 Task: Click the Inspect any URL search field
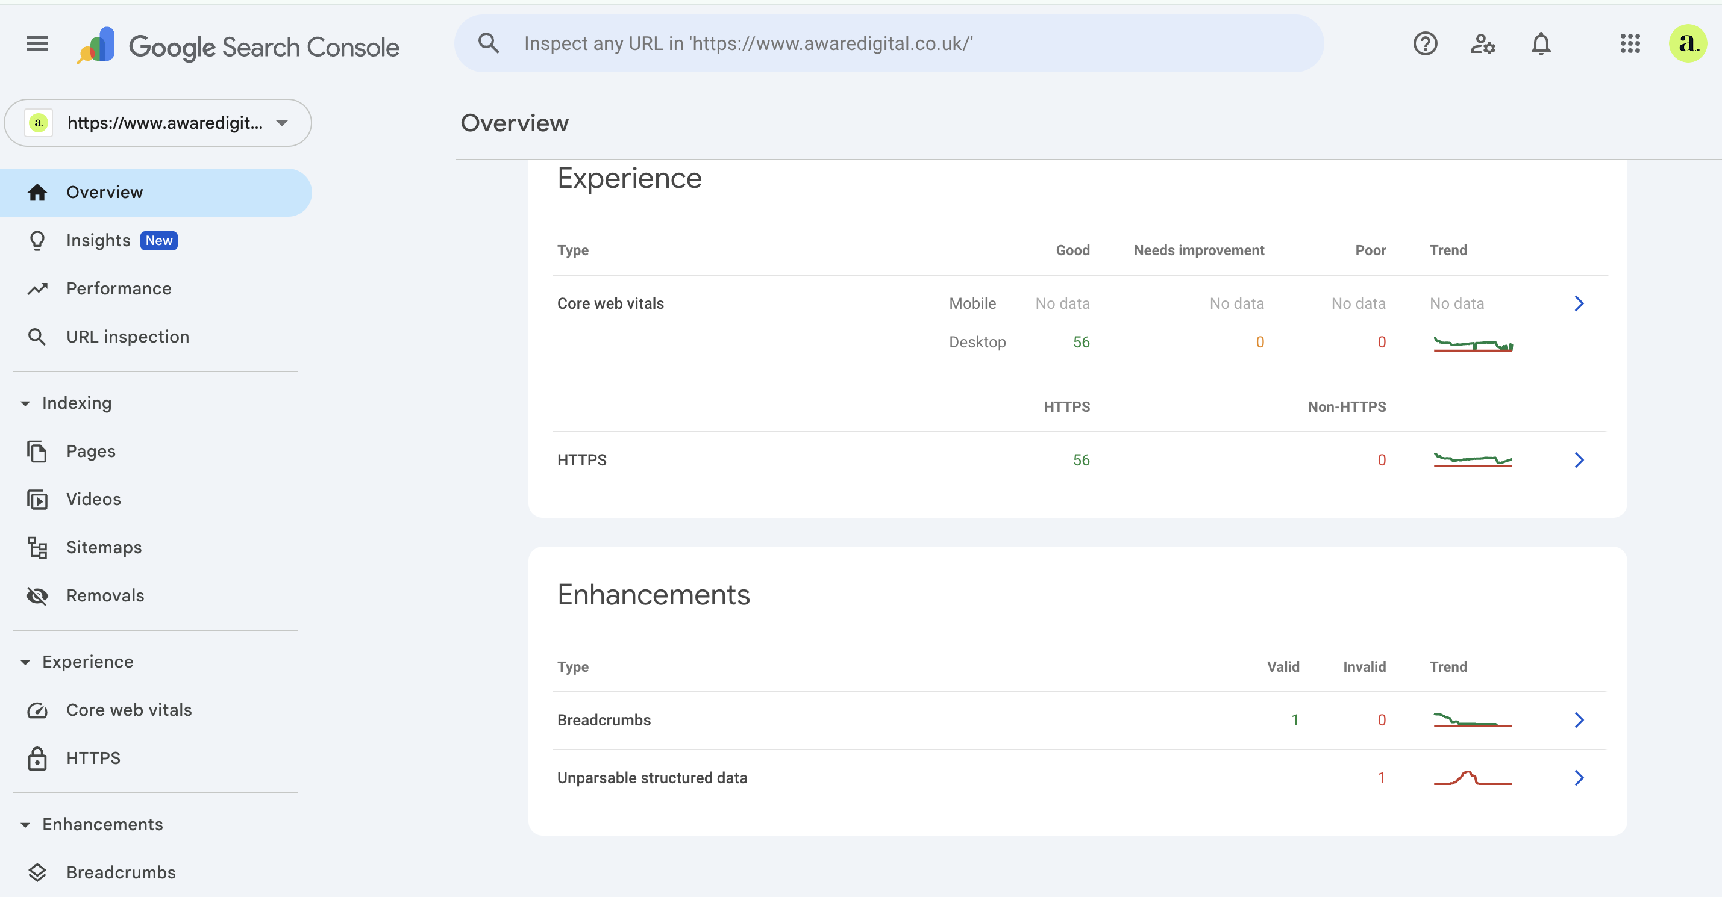[x=888, y=43]
